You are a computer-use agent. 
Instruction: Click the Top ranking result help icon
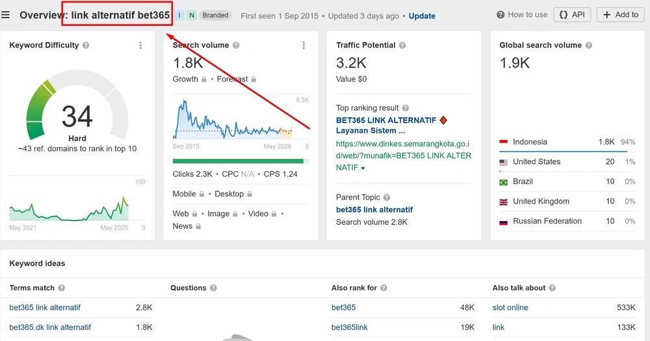(406, 108)
